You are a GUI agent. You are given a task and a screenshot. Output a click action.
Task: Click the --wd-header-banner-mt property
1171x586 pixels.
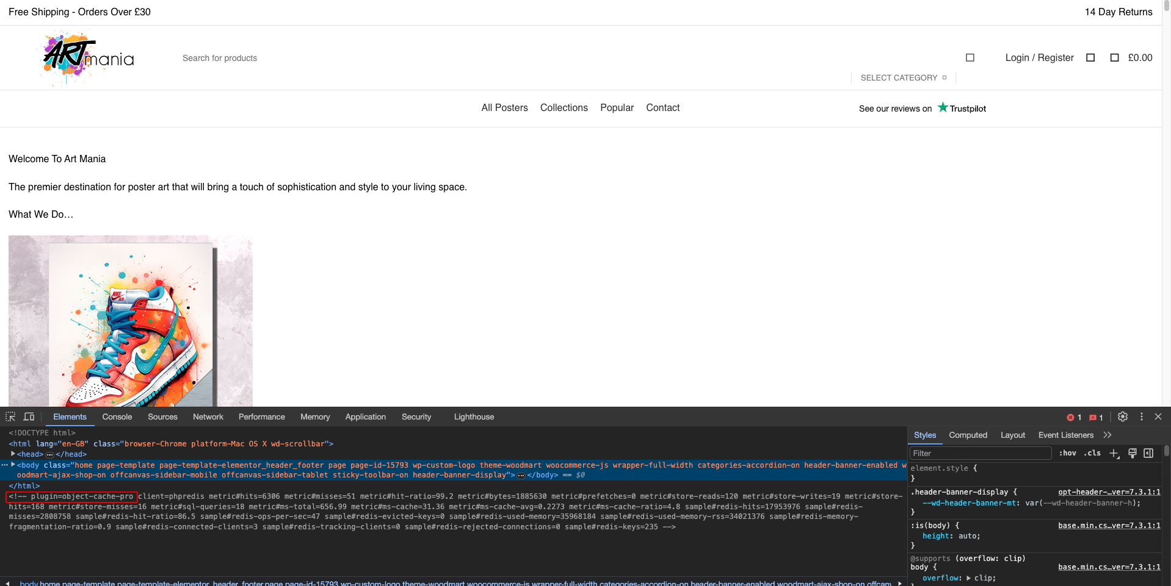(969, 503)
